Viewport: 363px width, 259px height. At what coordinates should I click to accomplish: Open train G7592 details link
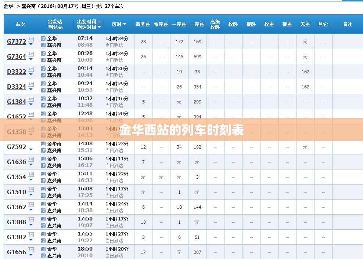(x=17, y=147)
